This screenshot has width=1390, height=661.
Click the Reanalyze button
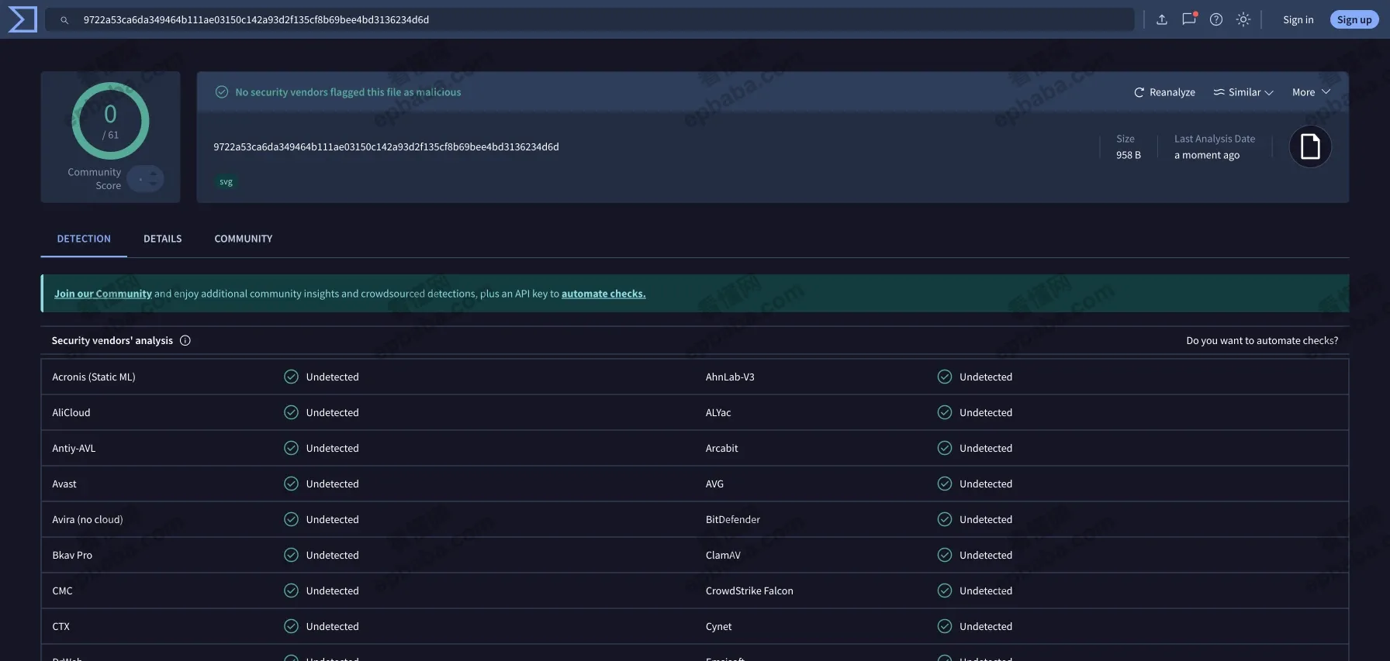point(1164,92)
